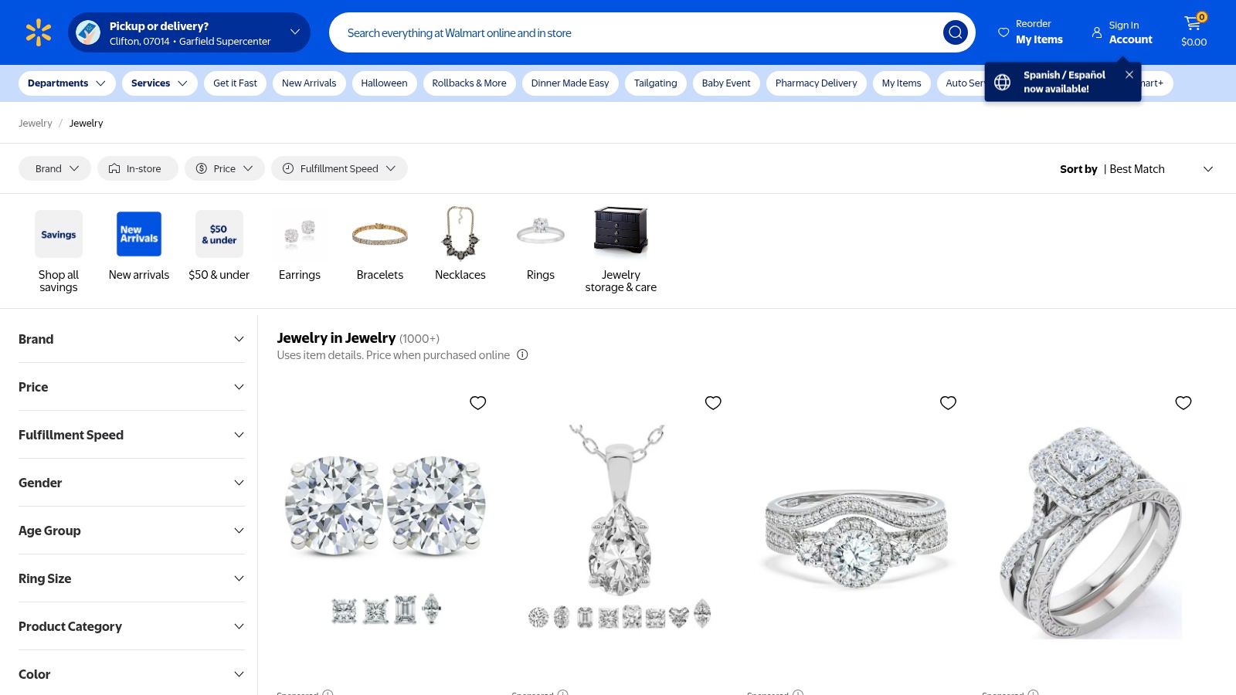Viewport: 1236px width, 695px height.
Task: Click the Walmart search input field
Action: pos(633,32)
